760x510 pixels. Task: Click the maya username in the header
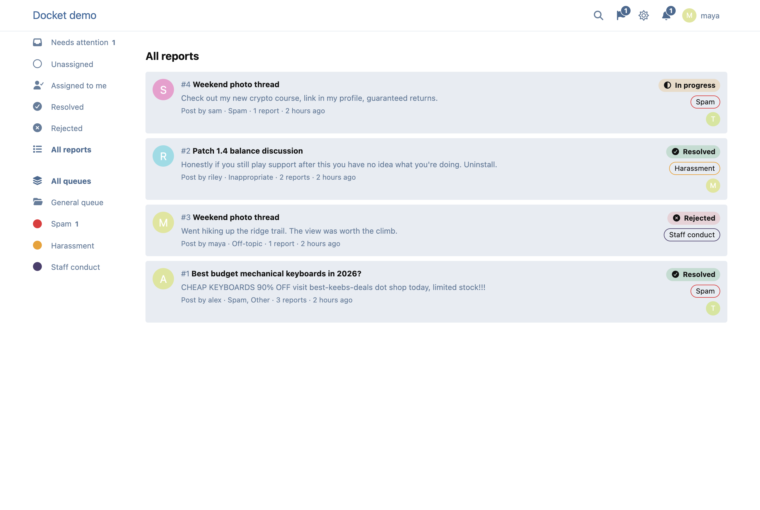710,16
